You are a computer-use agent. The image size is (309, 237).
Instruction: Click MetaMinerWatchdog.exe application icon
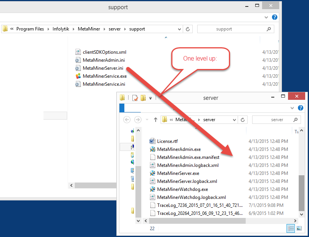pyautogui.click(x=152, y=189)
